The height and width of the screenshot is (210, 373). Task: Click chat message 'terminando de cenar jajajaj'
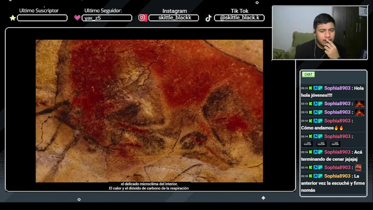coord(329,159)
